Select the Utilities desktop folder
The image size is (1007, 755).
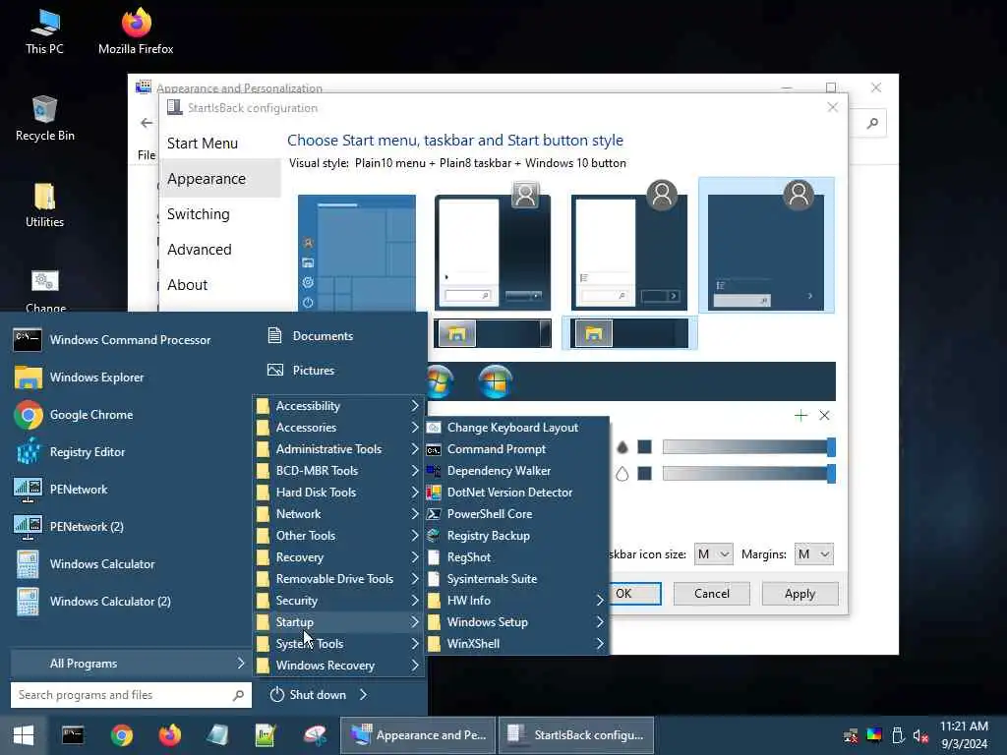point(45,205)
